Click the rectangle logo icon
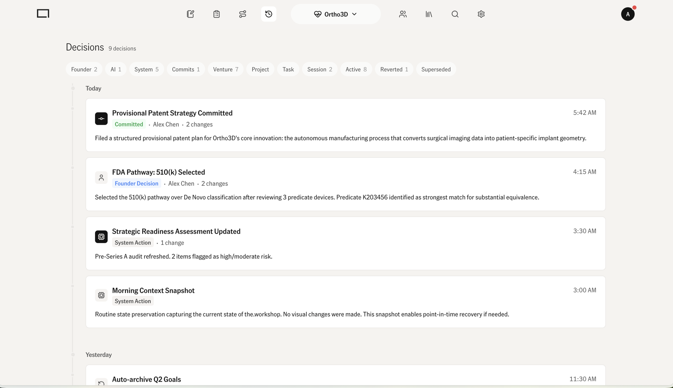 pyautogui.click(x=43, y=14)
